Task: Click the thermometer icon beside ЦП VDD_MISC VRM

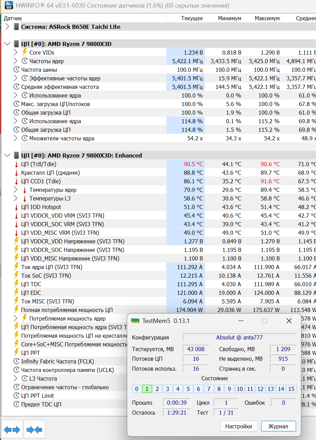Action: pos(16,233)
